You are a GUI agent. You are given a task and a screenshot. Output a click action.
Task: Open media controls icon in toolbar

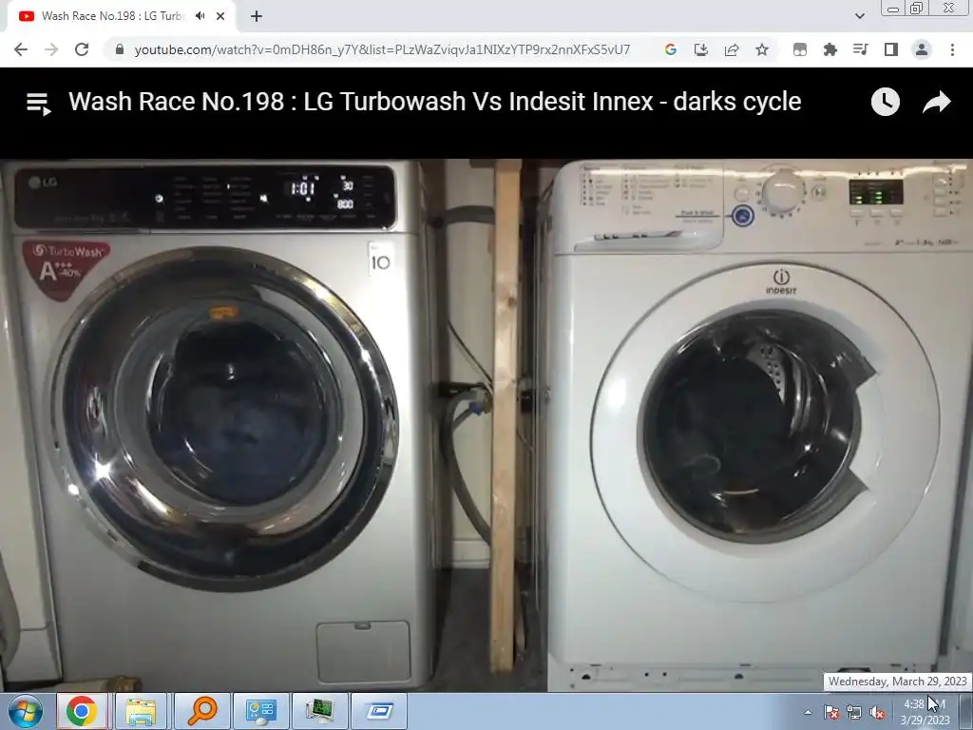click(x=861, y=49)
